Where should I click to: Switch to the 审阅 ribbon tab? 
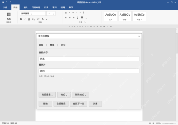55,8
